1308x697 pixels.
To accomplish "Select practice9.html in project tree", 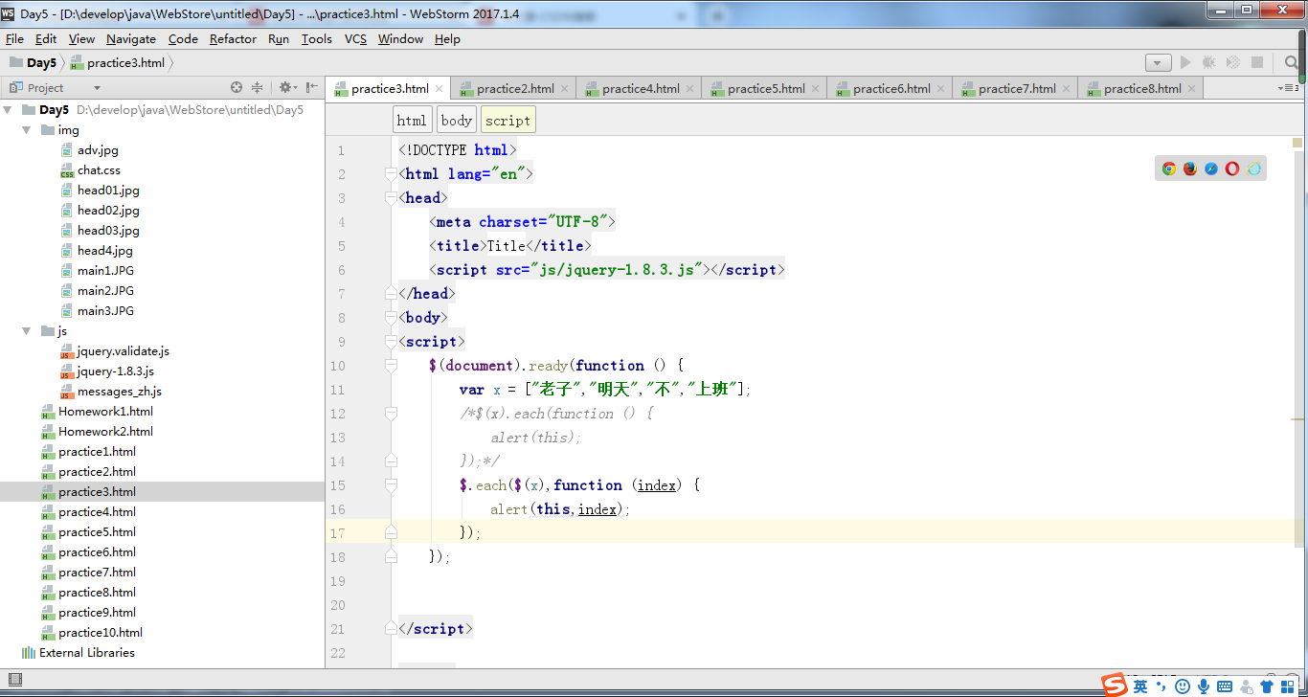I will (97, 613).
